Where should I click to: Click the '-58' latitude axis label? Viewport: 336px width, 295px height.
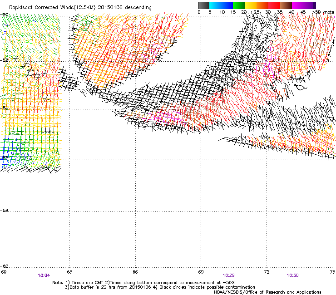click(x=4, y=211)
